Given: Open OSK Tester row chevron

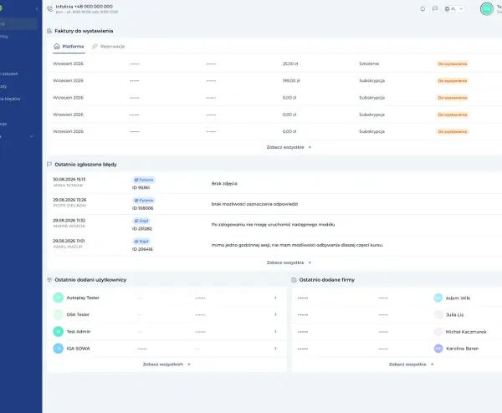Looking at the screenshot, I should click(275, 315).
